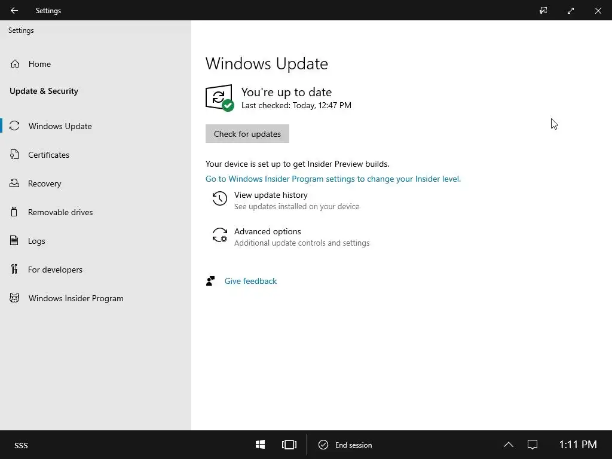This screenshot has height=459, width=612.
Task: Click the update history clock icon
Action: [x=220, y=198]
